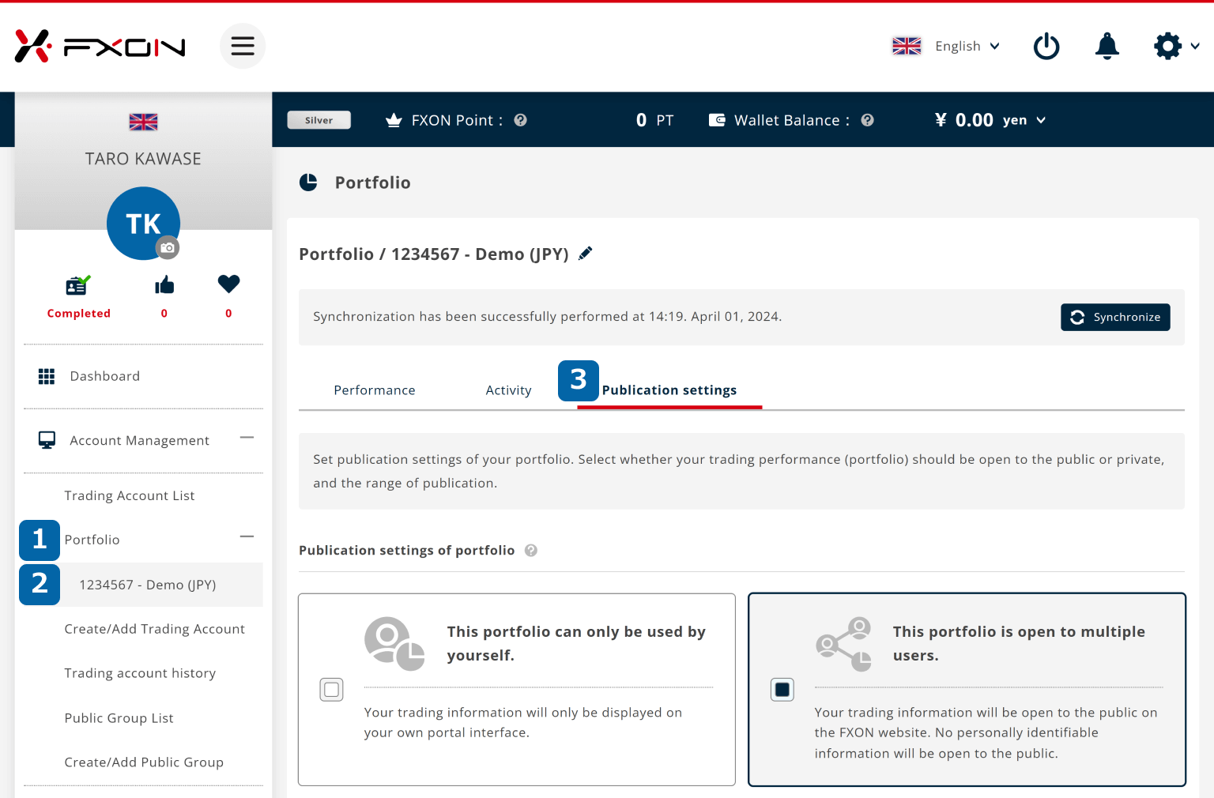Click the wallet icon beside Wallet Balance
Screen dimensions: 1214x798
pyautogui.click(x=717, y=120)
